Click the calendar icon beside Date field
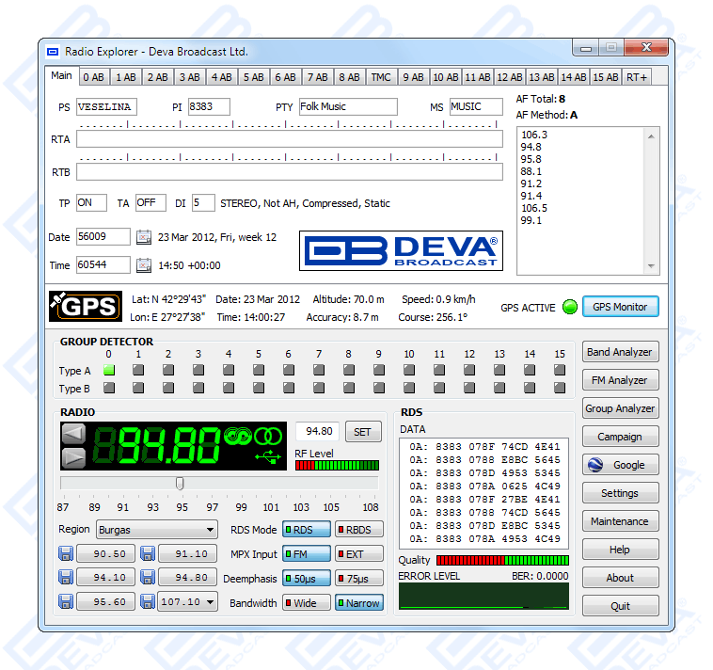 coord(144,237)
